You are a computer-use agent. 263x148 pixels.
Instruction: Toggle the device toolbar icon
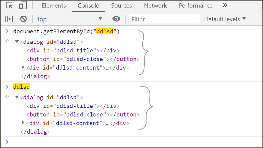click(23, 5)
